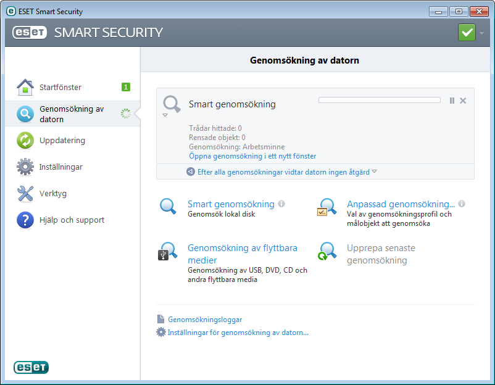The width and height of the screenshot is (495, 385).
Task: Maximize the ESET Smart Security window
Action: click(459, 12)
